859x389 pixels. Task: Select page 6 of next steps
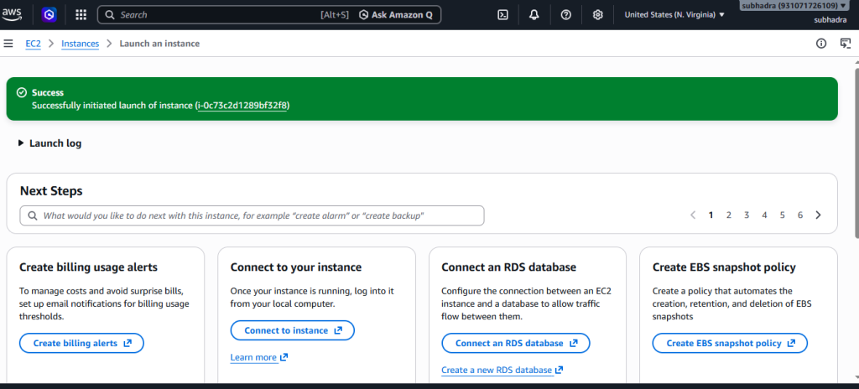(x=800, y=215)
